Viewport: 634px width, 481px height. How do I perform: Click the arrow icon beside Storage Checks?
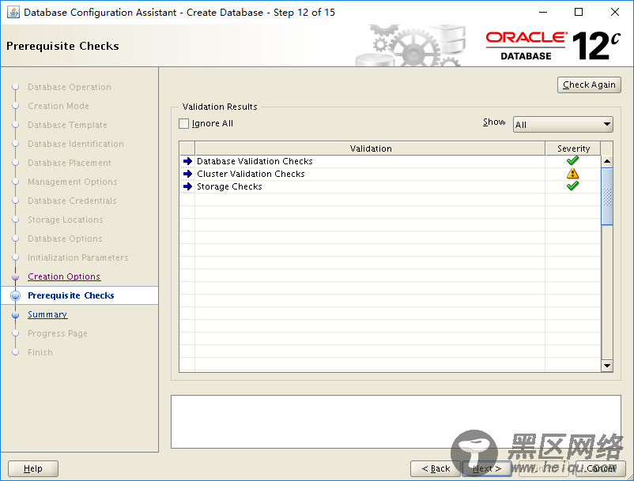coord(187,186)
